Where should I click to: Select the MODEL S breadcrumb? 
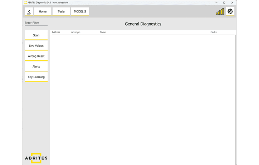click(80, 11)
